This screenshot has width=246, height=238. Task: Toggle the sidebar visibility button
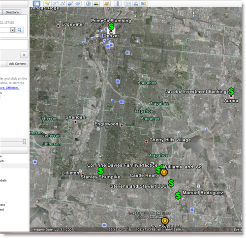click(x=36, y=3)
